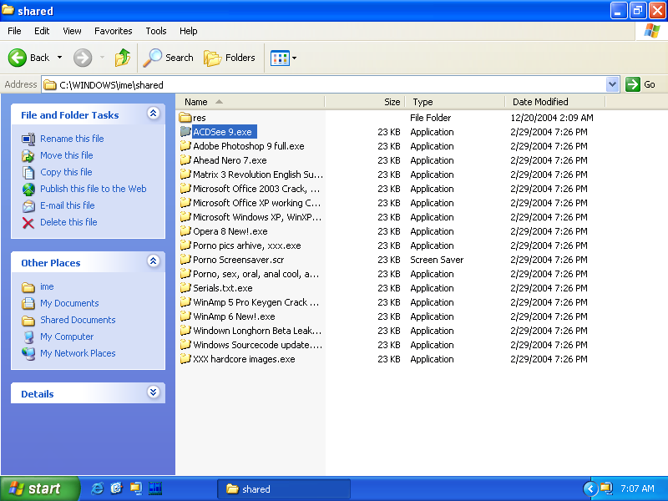Screen dimensions: 668x501
Task: Go to the ime folder link
Action: [x=47, y=286]
